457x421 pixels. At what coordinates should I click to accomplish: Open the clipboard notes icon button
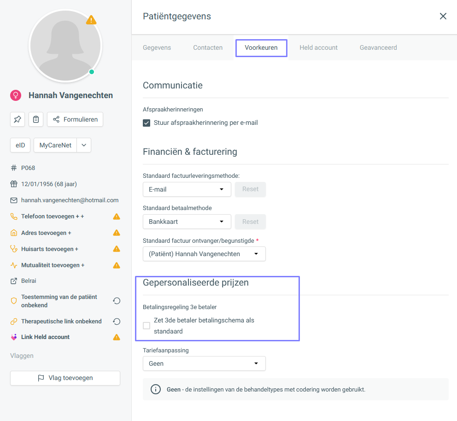(x=36, y=119)
